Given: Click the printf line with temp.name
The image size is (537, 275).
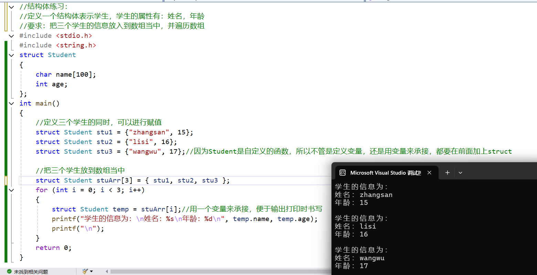Looking at the screenshot, I should pos(185,219).
